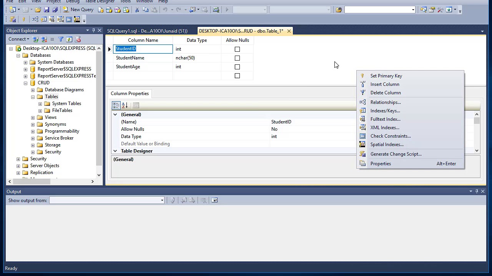Click the Manage Indexes and Keys toolbar icon
The width and height of the screenshot is (492, 276).
(x=43, y=19)
